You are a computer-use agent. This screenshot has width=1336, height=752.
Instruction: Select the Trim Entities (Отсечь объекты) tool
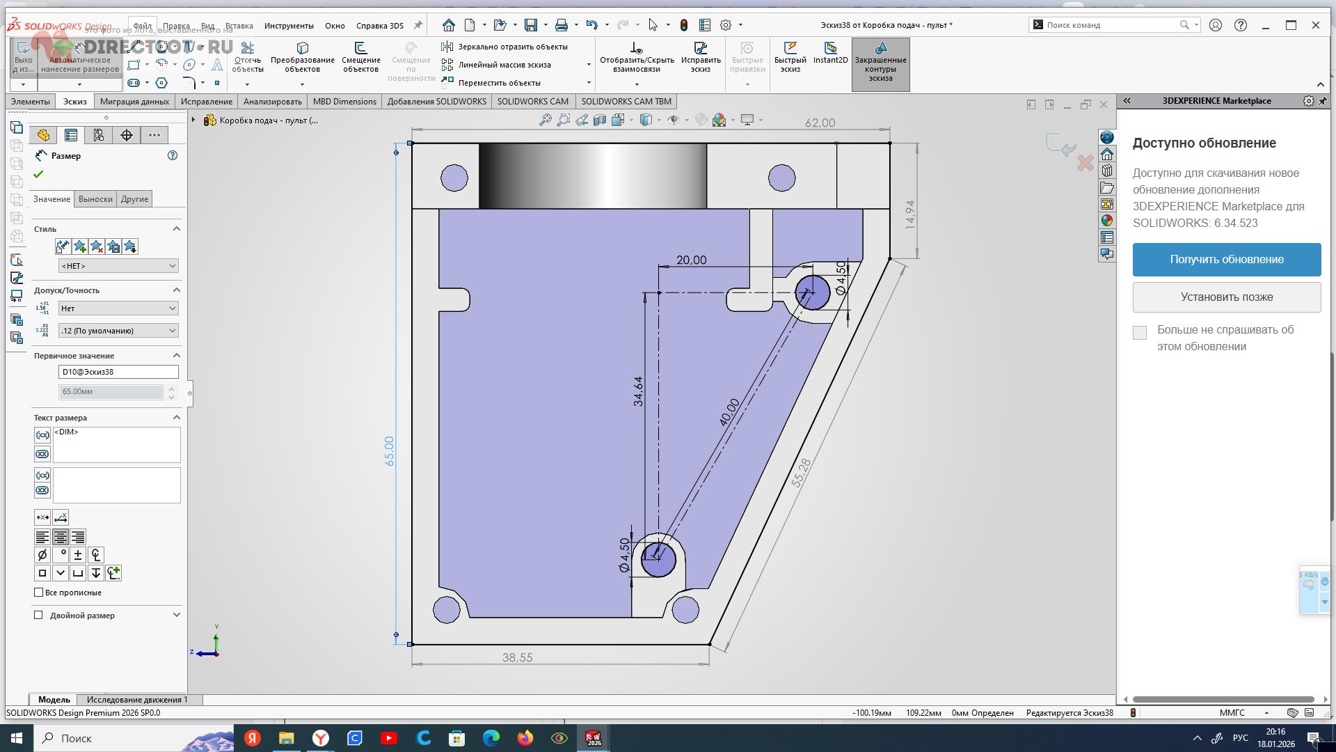click(x=247, y=48)
